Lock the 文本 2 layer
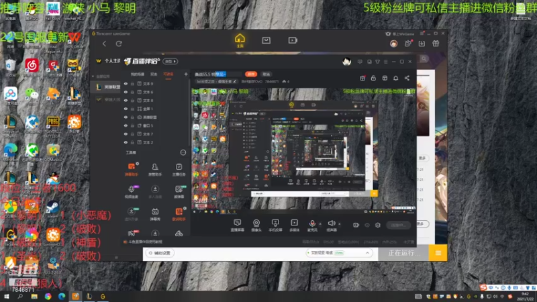This screenshot has height=302, width=537. [x=132, y=142]
